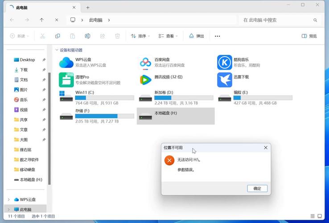The width and height of the screenshot is (329, 223).
Task: Select the Win11 (C:) drive
Action: (x=97, y=98)
